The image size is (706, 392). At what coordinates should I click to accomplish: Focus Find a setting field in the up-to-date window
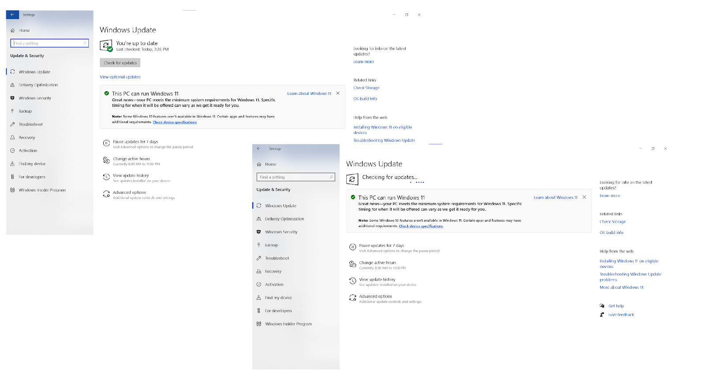[x=49, y=43]
